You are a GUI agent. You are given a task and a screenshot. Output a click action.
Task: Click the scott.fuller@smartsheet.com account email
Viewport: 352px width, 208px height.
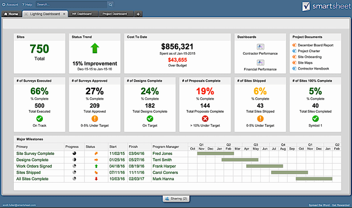pyautogui.click(x=19, y=205)
